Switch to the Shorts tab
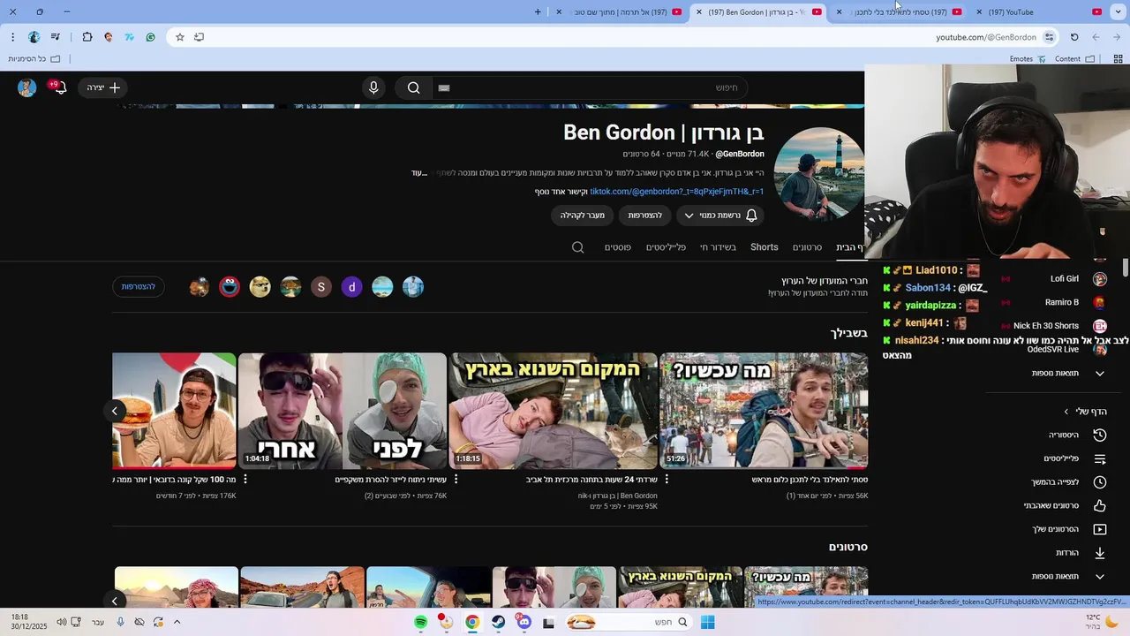The image size is (1130, 636). [765, 247]
